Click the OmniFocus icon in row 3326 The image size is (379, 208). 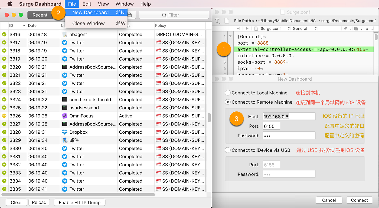64,116
